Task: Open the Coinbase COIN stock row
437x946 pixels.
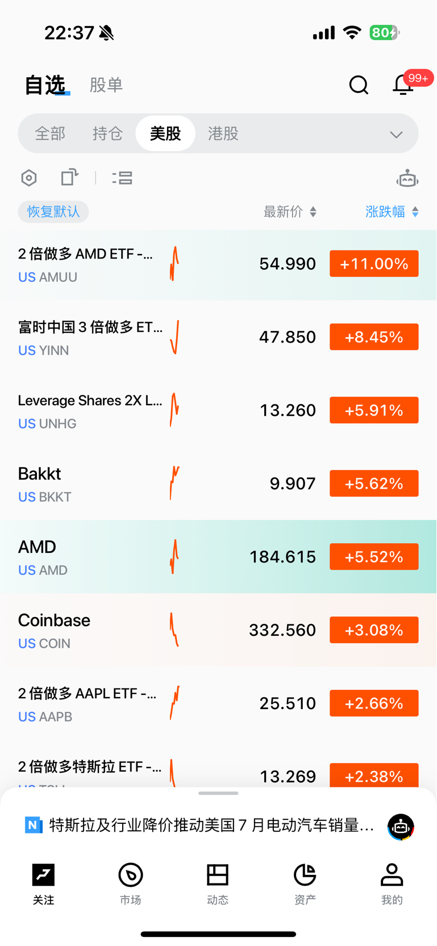Action: [x=218, y=630]
